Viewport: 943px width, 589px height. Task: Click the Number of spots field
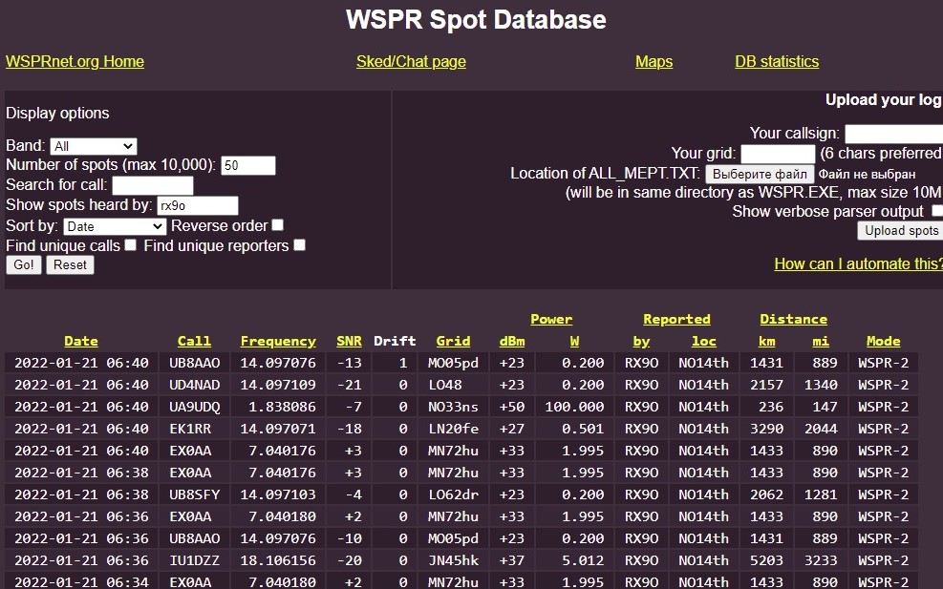click(247, 166)
